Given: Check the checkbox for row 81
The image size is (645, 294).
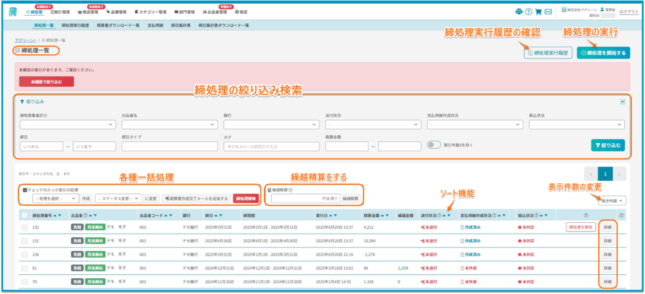Looking at the screenshot, I should tap(25, 268).
